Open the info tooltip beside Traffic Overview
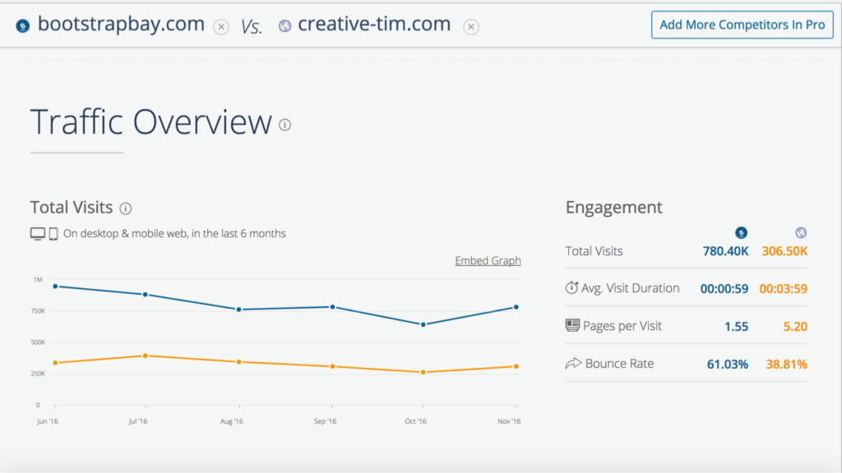The image size is (842, 473). [x=285, y=125]
